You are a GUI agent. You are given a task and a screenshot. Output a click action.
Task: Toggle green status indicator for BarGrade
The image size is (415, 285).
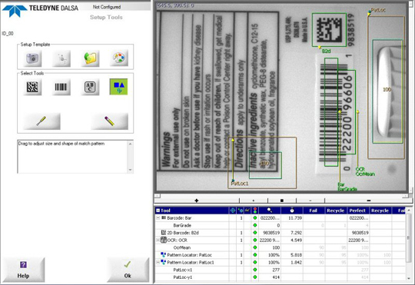coord(255,225)
